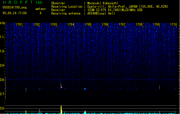
Task: Click the 1708 time marker
Action: click(x=139, y=25)
